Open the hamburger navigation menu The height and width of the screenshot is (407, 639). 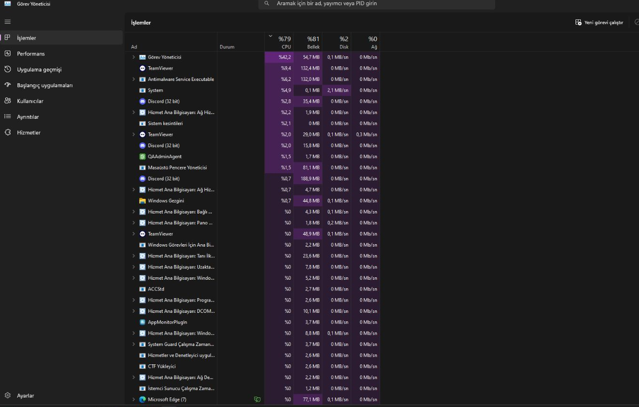pyautogui.click(x=8, y=22)
